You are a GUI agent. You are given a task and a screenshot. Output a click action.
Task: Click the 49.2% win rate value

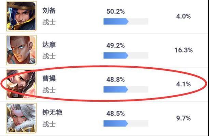[x=115, y=46]
